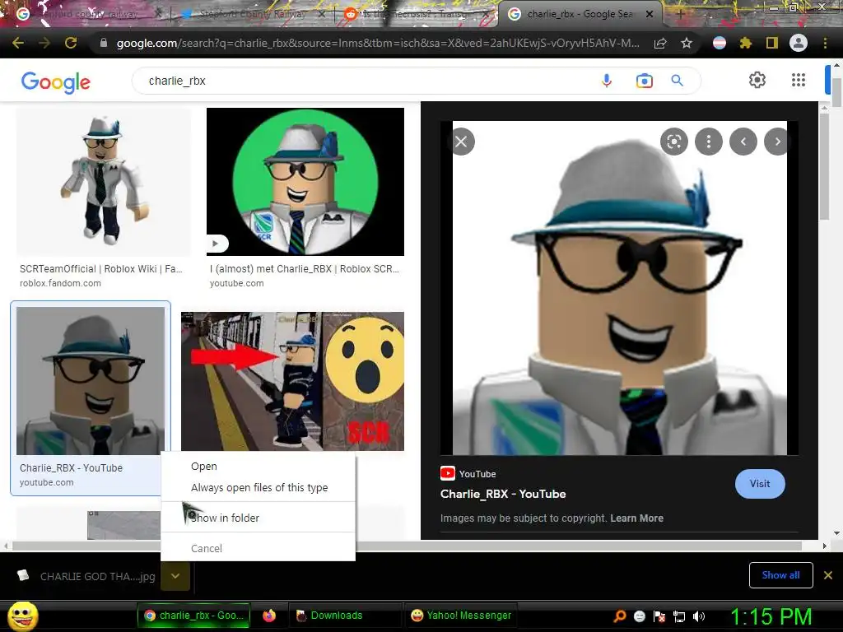This screenshot has width=843, height=632.
Task: Open the Charlie_RBX - YouTube preview title
Action: pos(503,494)
